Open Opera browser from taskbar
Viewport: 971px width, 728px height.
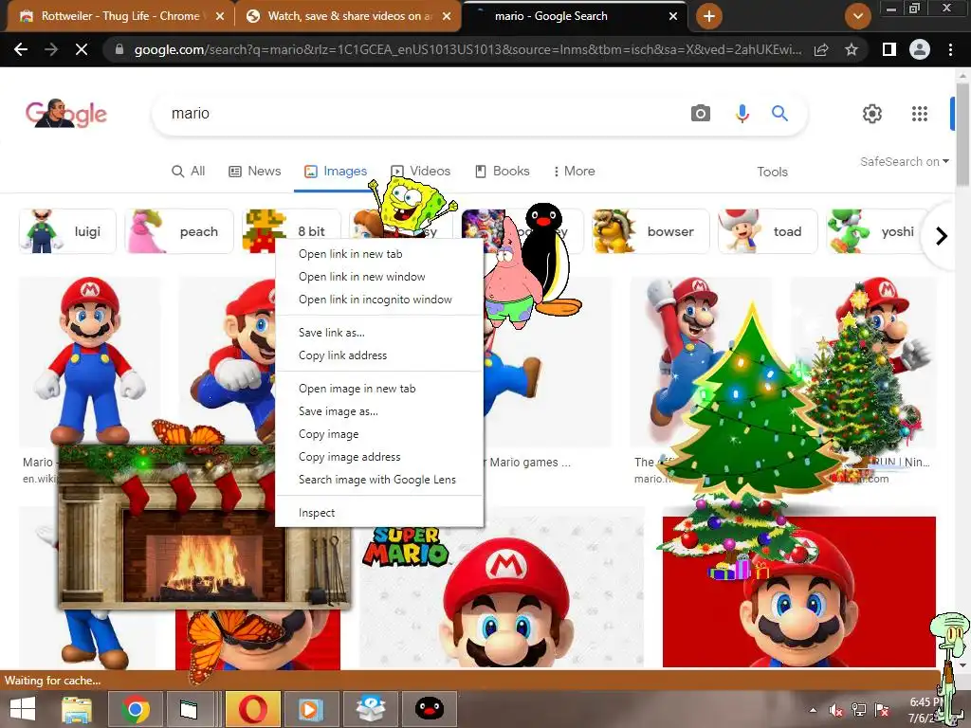252,709
